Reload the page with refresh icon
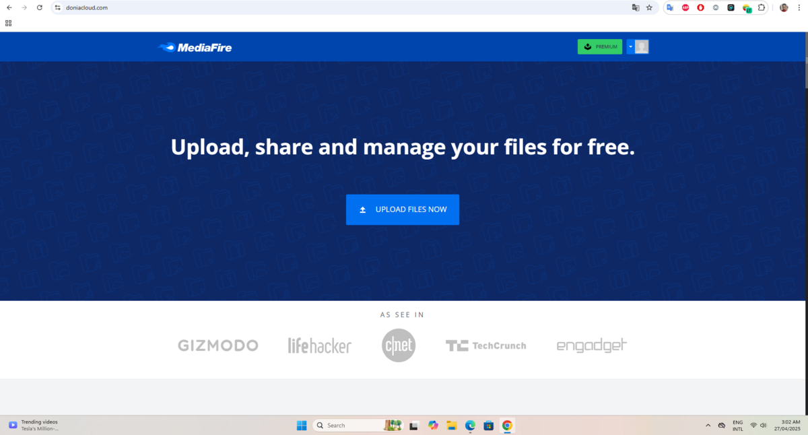 pos(40,7)
